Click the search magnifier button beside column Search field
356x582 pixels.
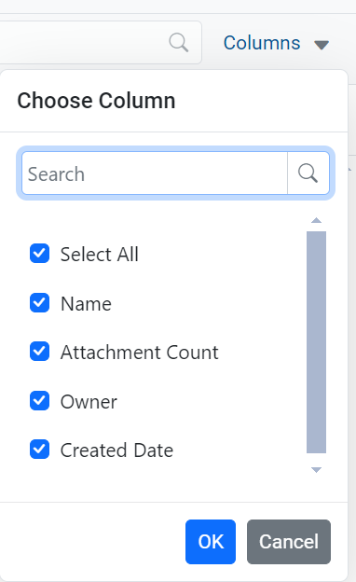(308, 173)
